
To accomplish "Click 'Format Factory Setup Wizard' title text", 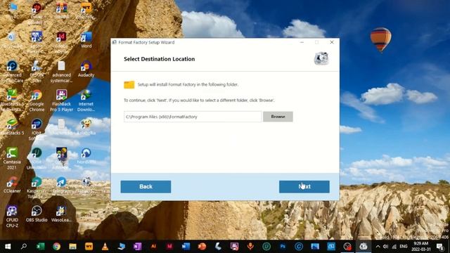I will click(146, 42).
